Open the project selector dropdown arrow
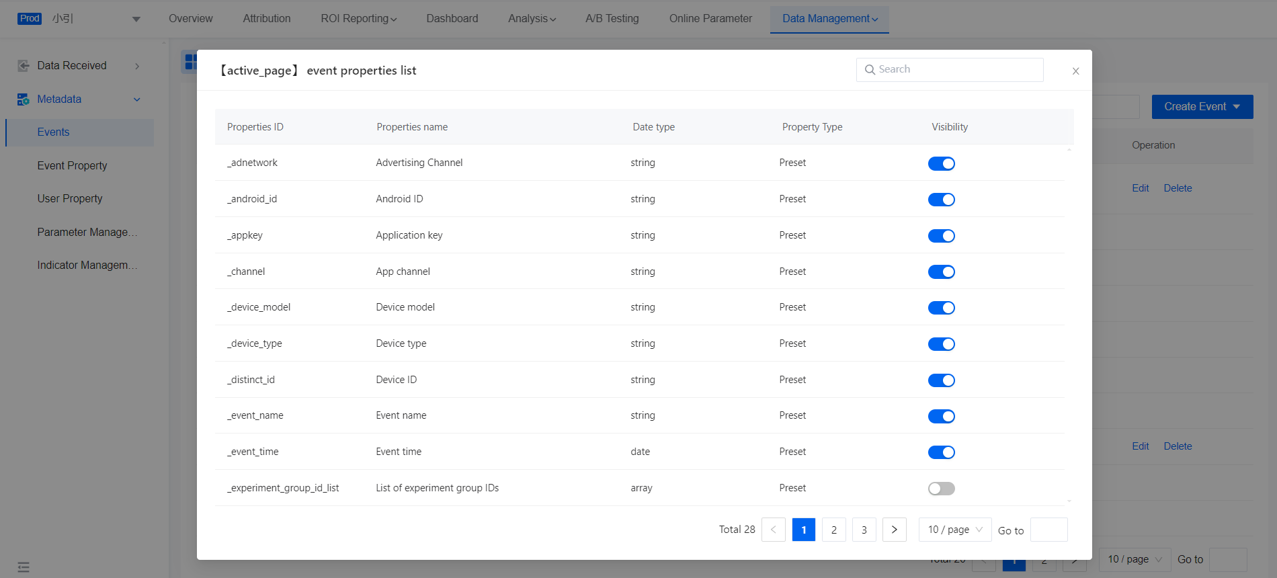The height and width of the screenshot is (578, 1277). tap(136, 19)
